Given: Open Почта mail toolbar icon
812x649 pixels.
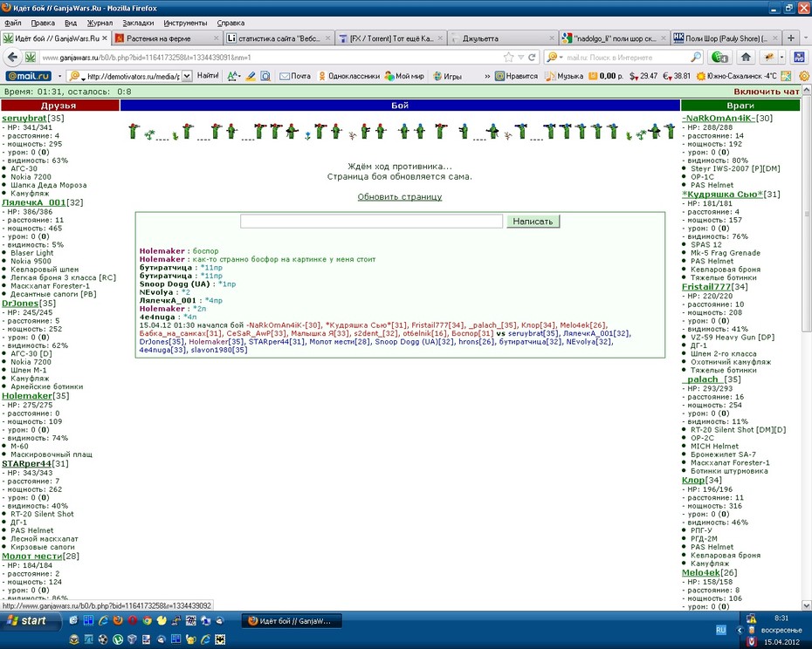Looking at the screenshot, I should [295, 76].
